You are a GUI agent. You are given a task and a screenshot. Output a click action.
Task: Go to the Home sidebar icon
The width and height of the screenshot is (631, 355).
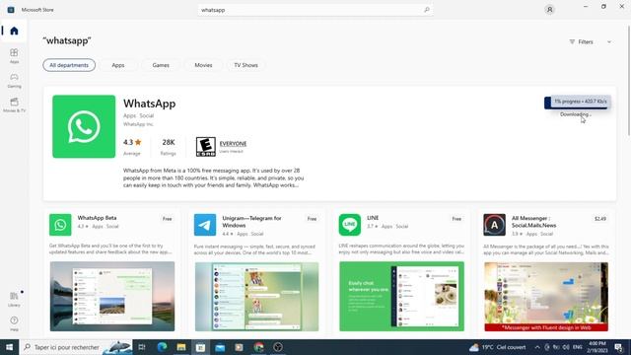coord(14,31)
